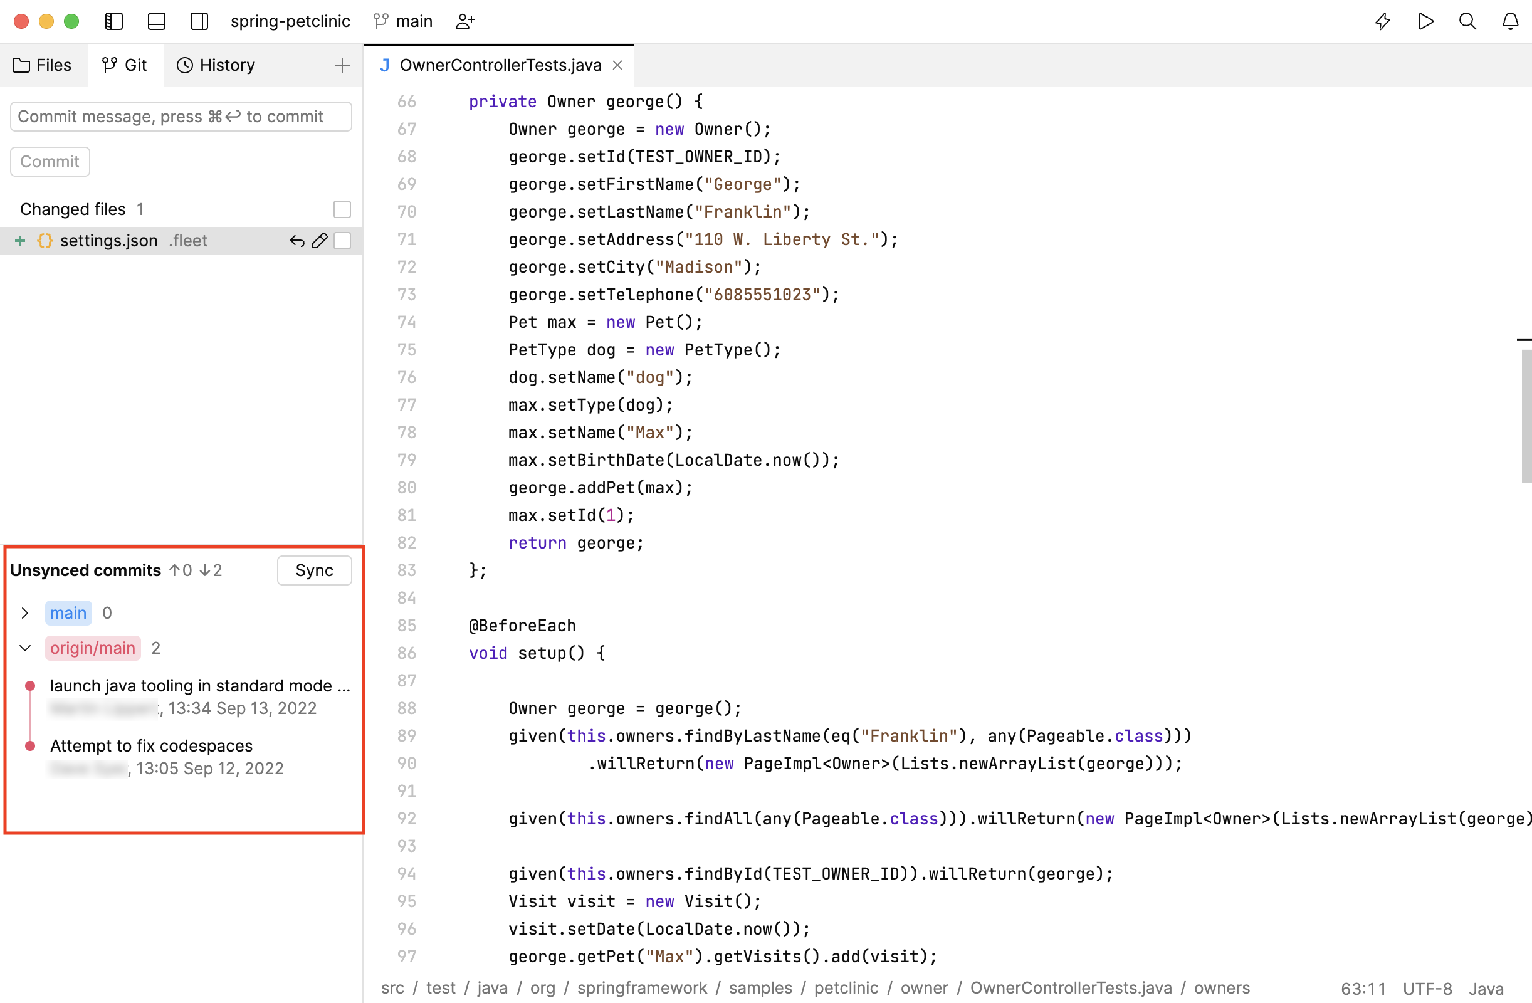Viewport: 1532px width, 1003px height.
Task: Collapse the origin/main commit list
Action: pos(25,648)
